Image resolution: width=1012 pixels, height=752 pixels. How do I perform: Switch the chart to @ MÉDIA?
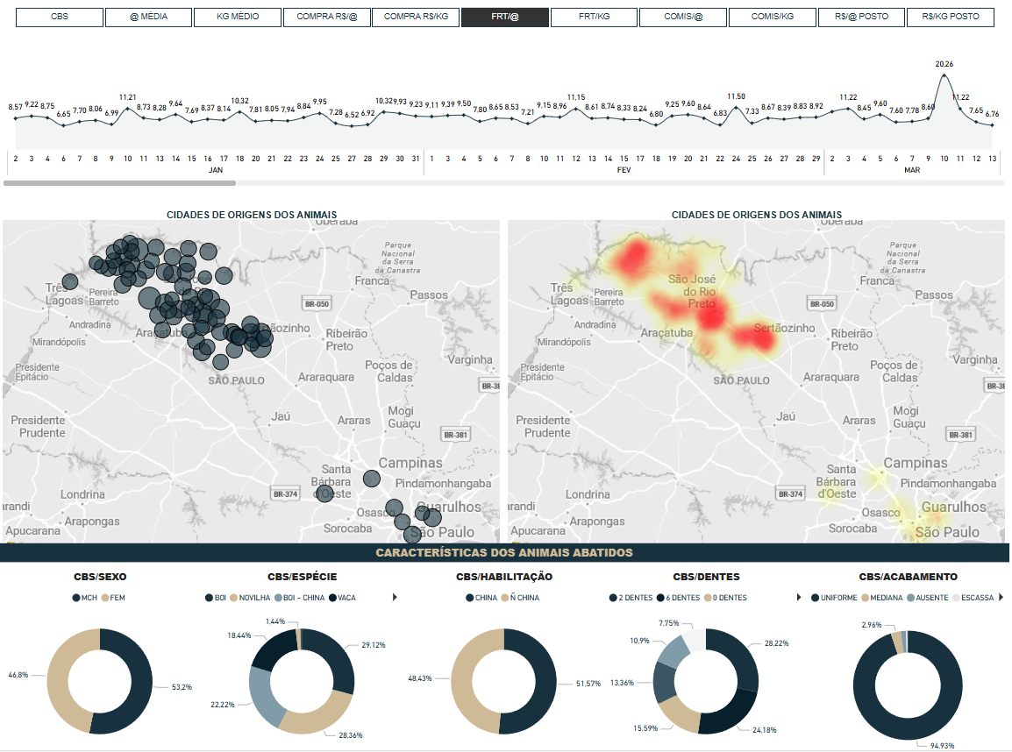click(149, 18)
